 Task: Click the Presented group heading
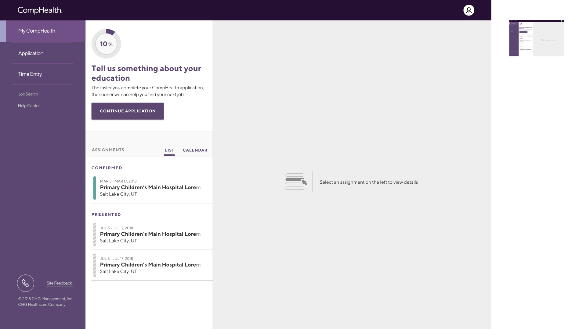point(106,214)
